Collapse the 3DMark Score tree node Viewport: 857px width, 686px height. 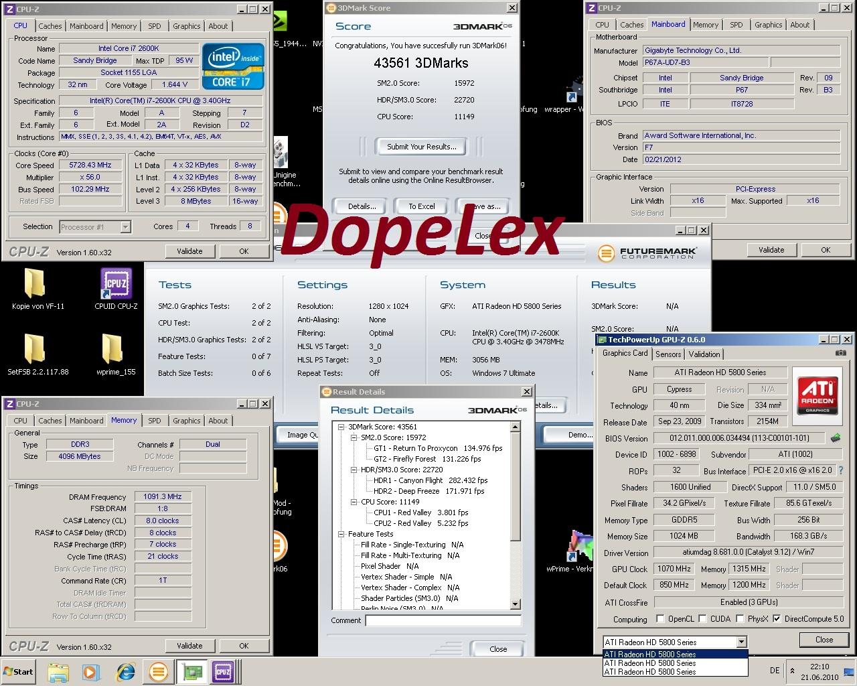tap(341, 427)
